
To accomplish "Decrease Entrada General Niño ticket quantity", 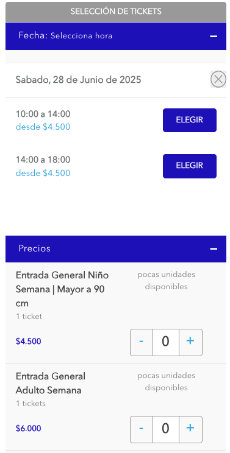I will coord(142,342).
